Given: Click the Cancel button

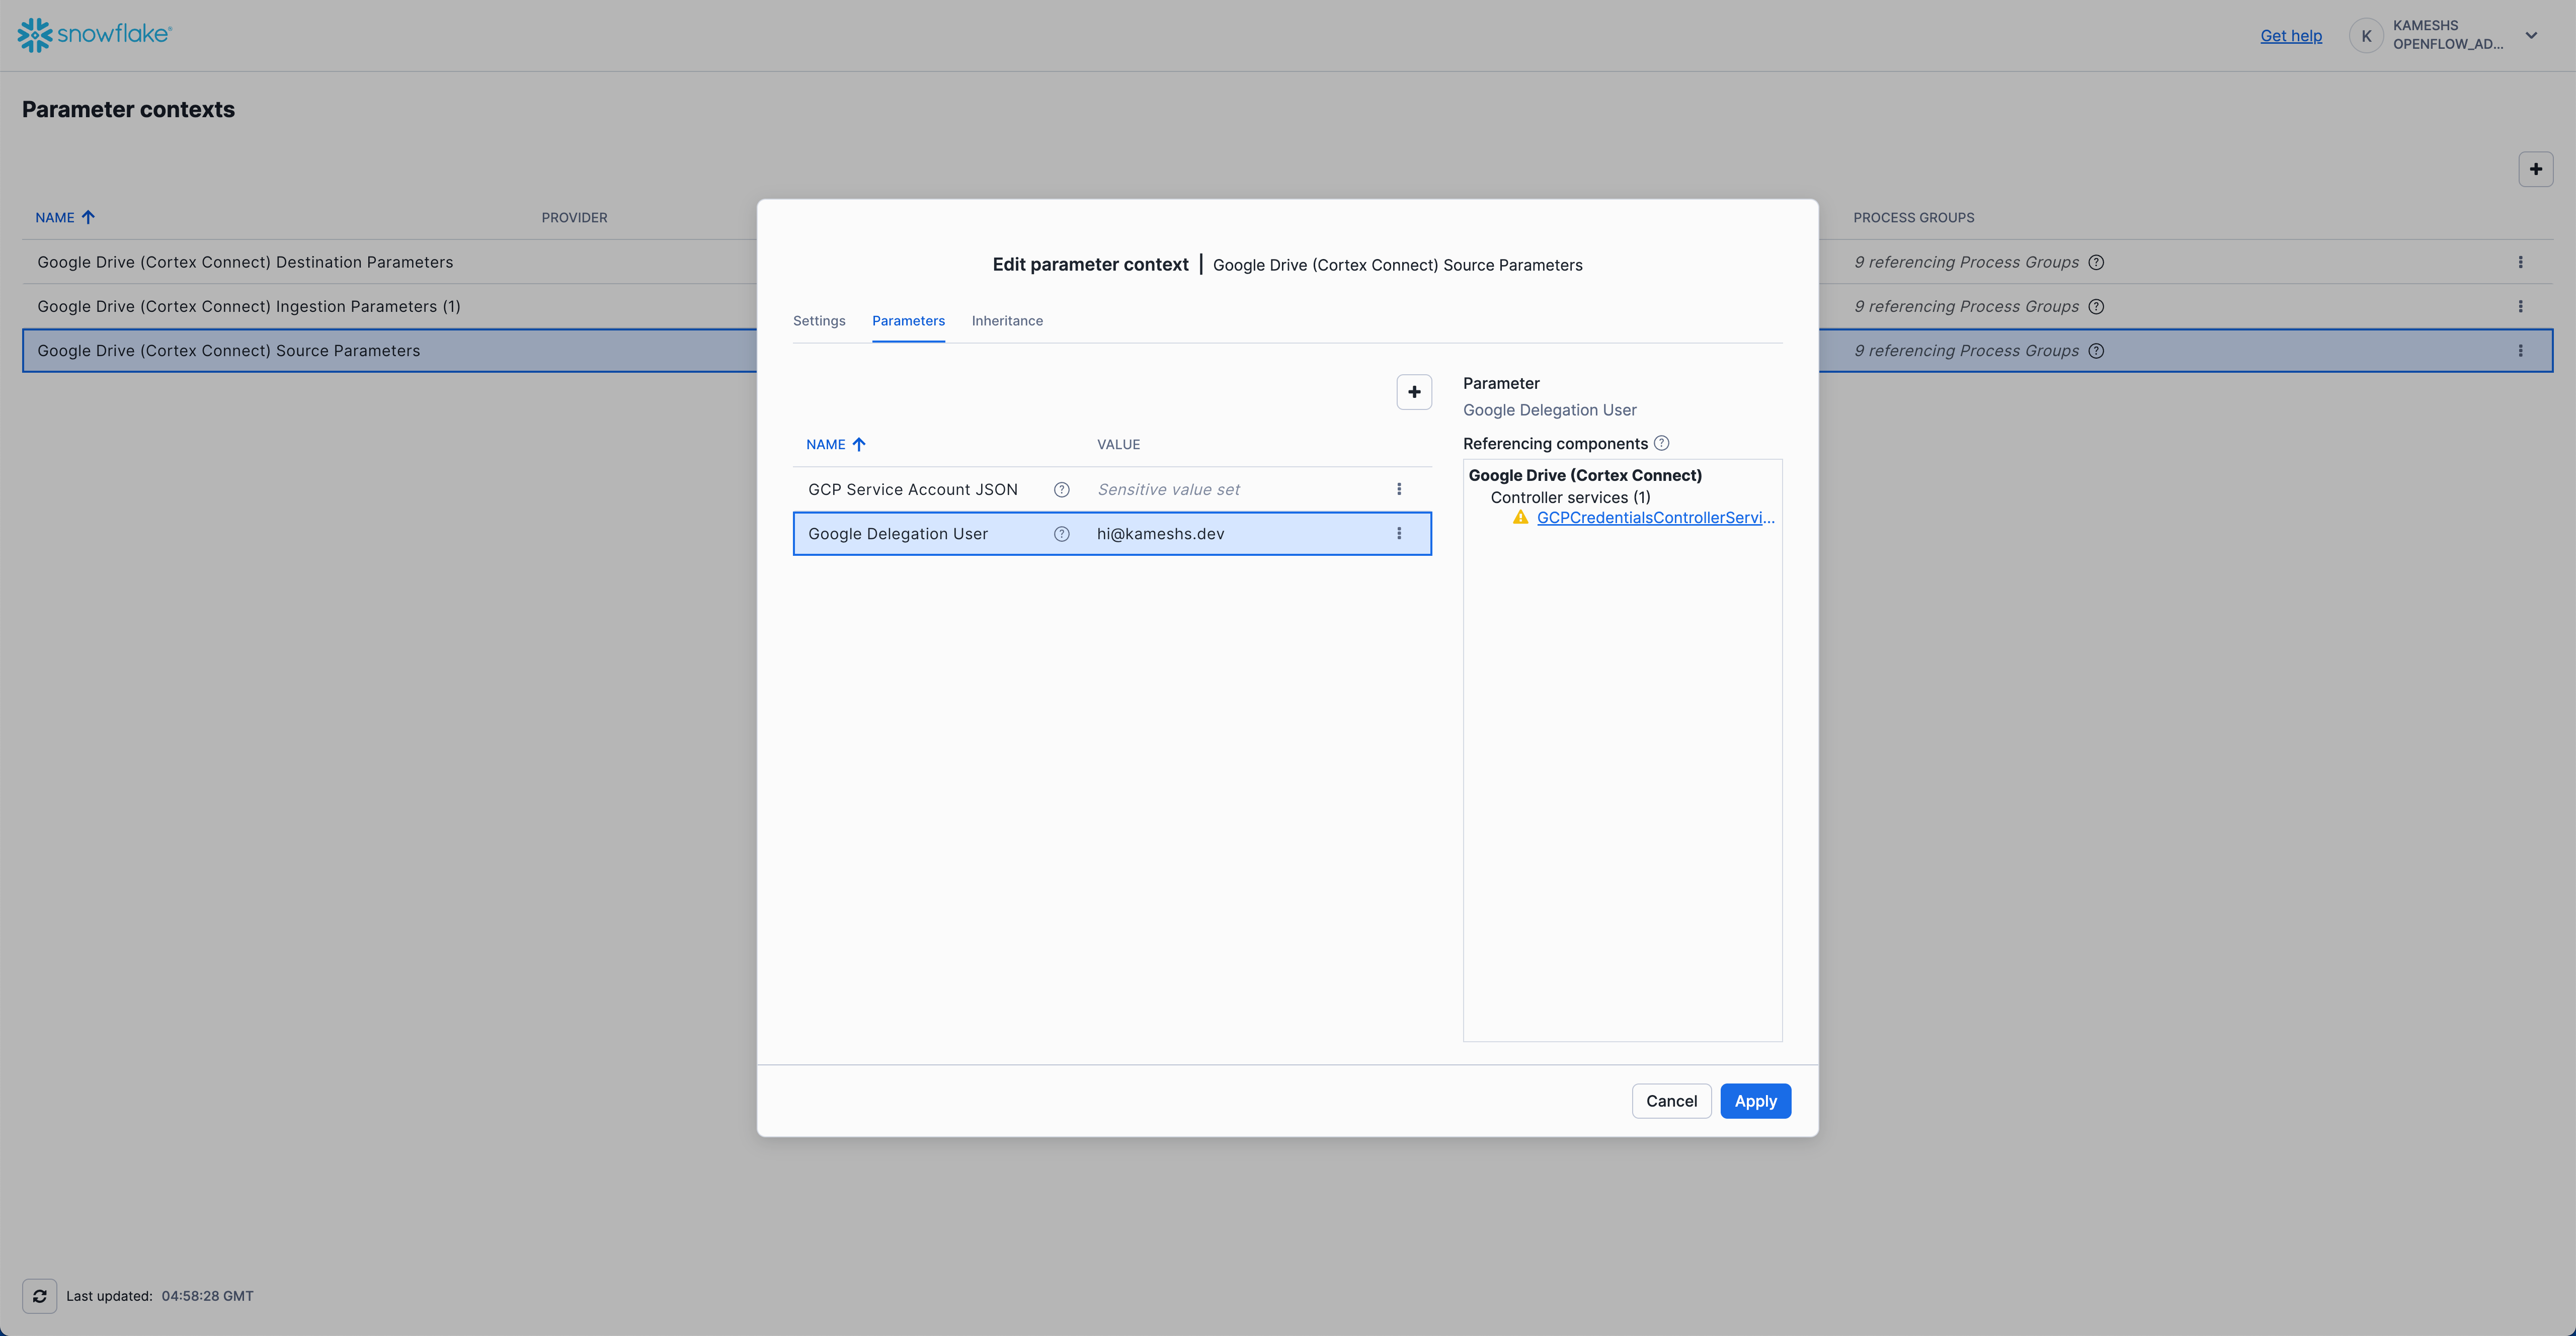Looking at the screenshot, I should coord(1671,1101).
